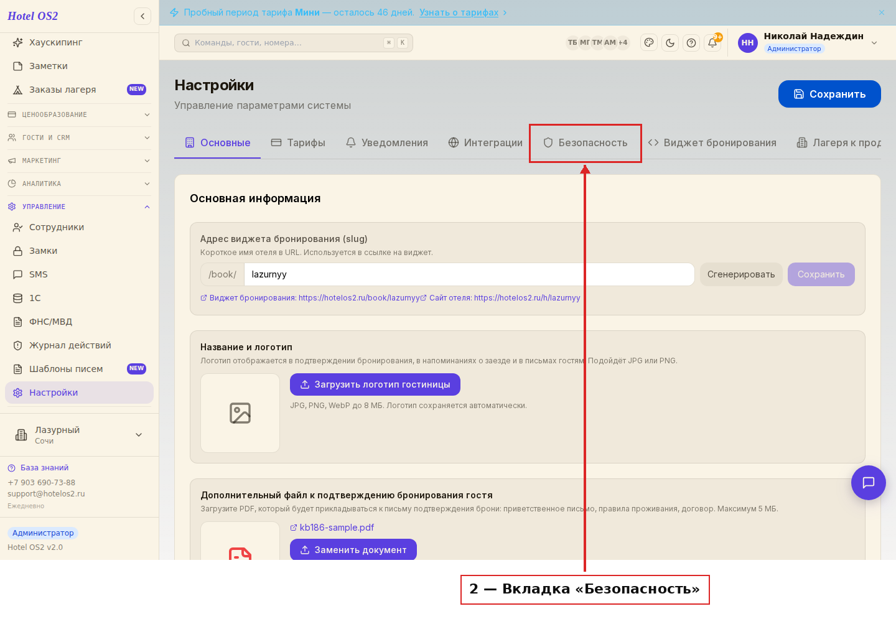This screenshot has width=896, height=619.
Task: Collapse the sidebar with the chevron button
Action: (x=142, y=16)
